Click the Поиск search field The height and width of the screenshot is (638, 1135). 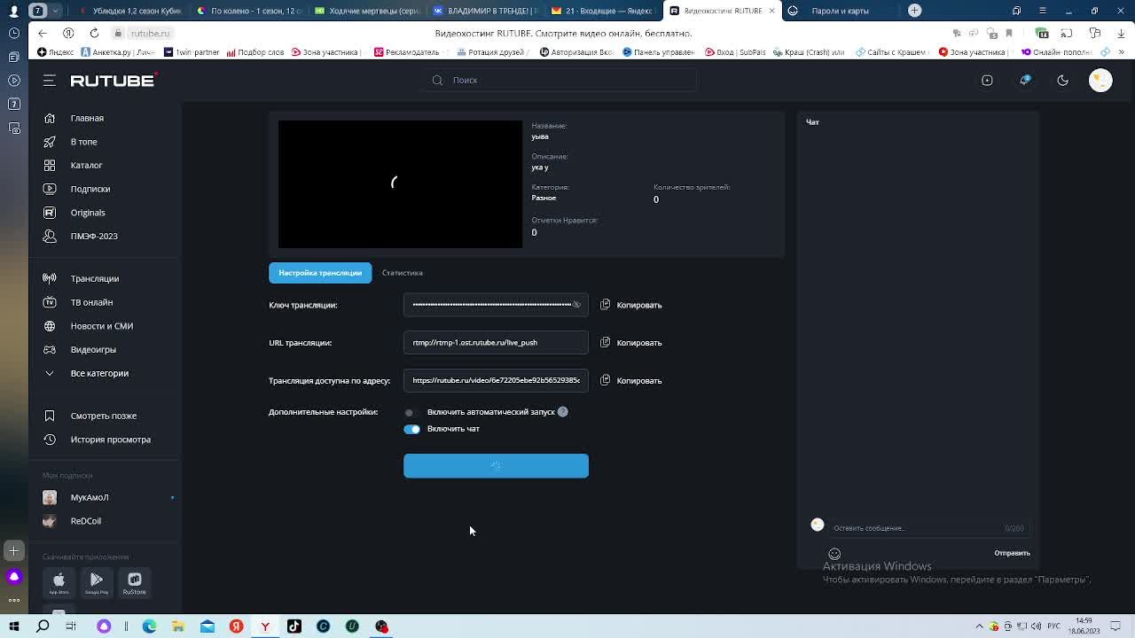[x=560, y=80]
